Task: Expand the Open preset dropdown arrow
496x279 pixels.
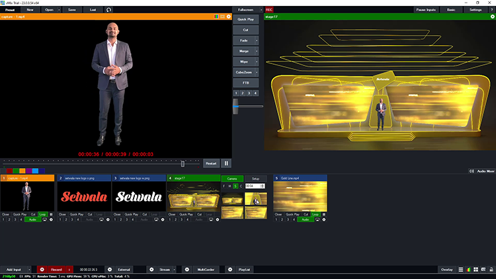Action: [x=60, y=10]
